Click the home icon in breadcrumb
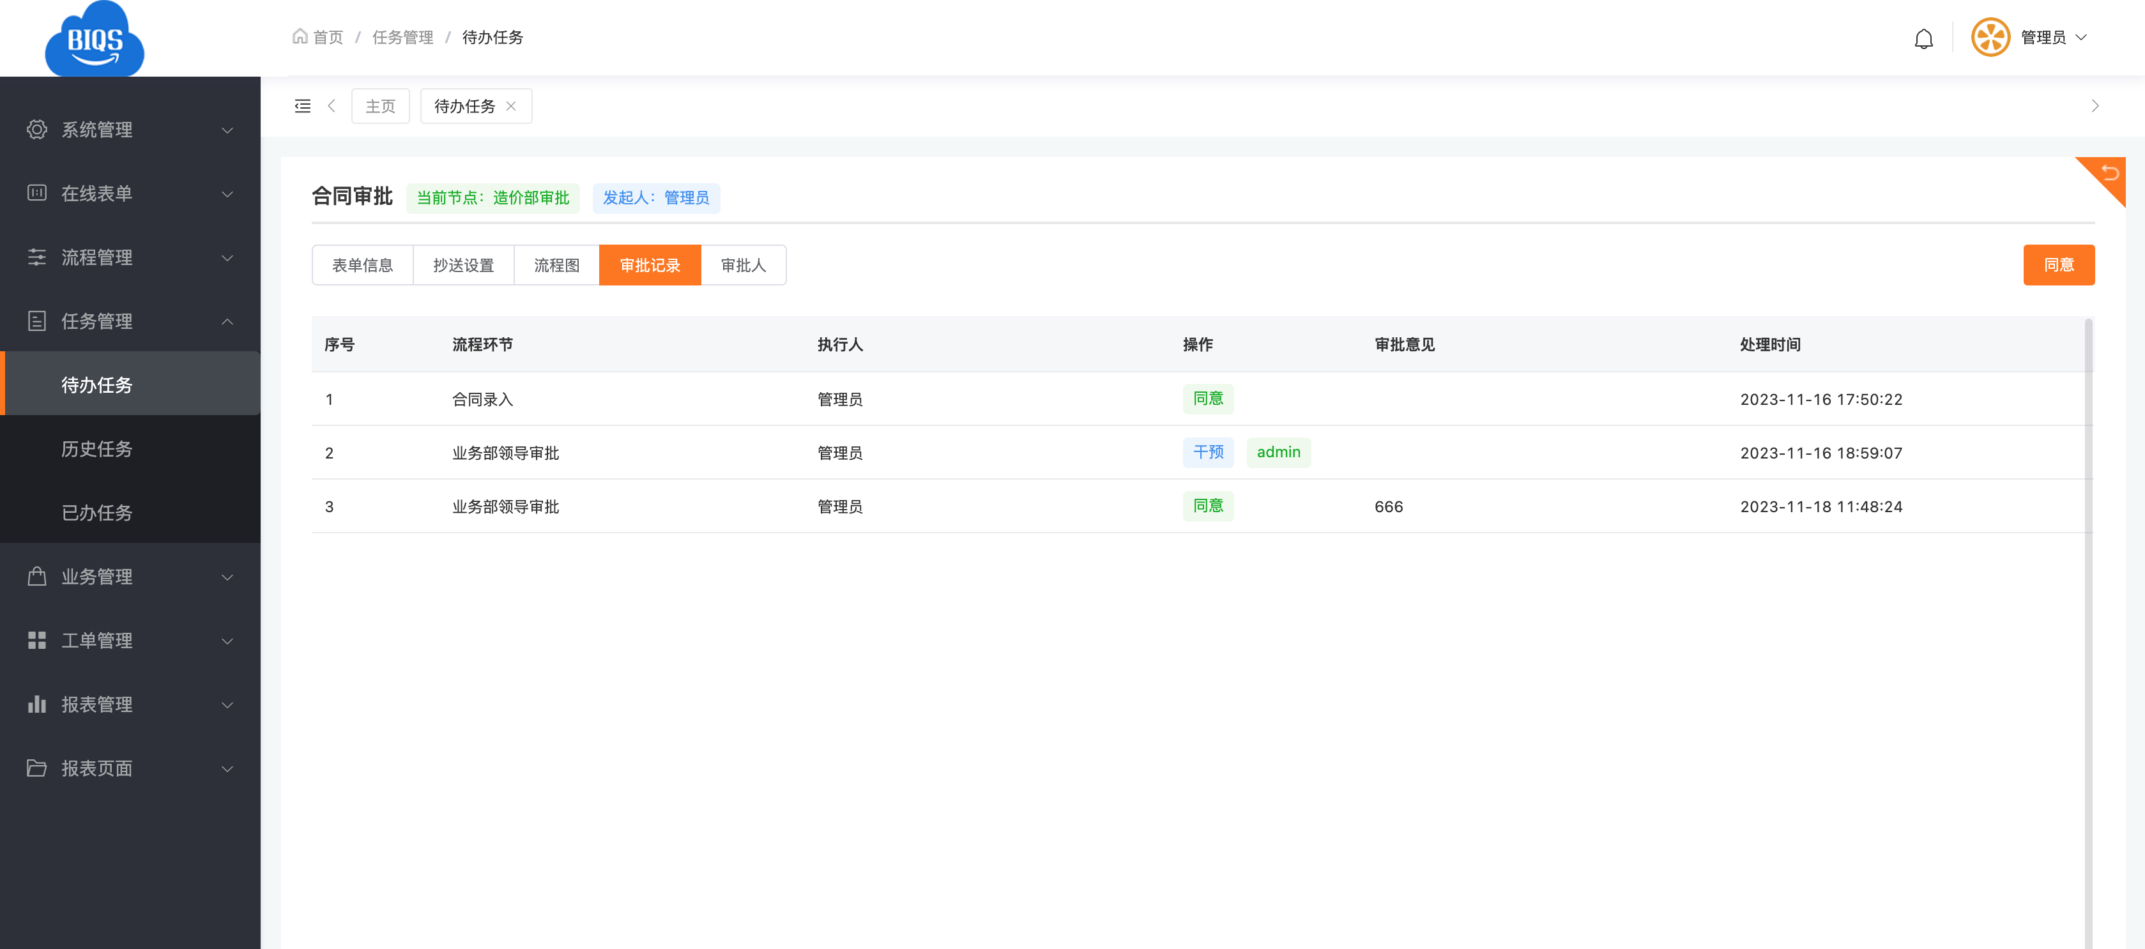 coord(300,36)
